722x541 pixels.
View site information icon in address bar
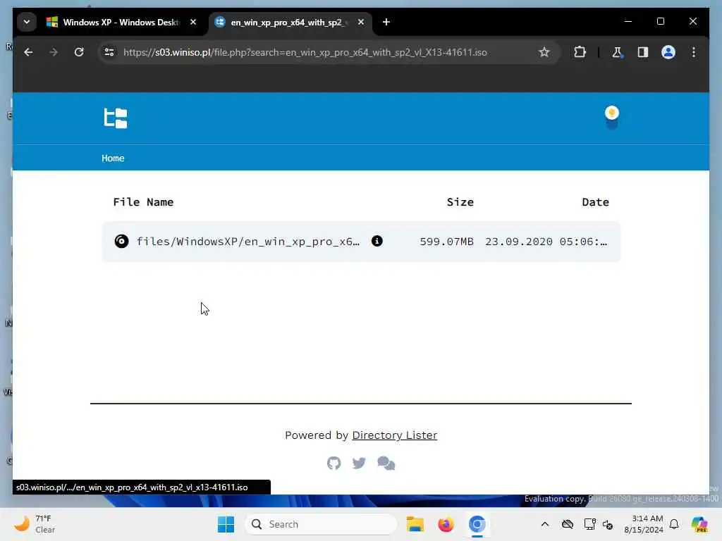(x=109, y=52)
